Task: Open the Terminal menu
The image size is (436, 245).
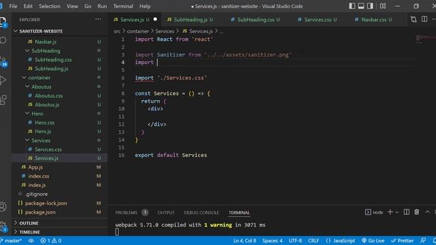Action: (x=123, y=6)
